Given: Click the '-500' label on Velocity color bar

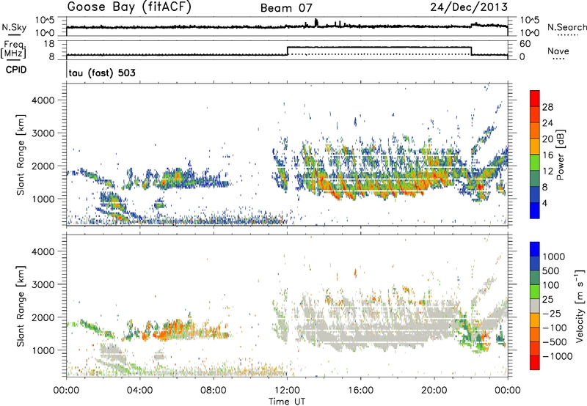Looking at the screenshot, I should click(555, 342).
